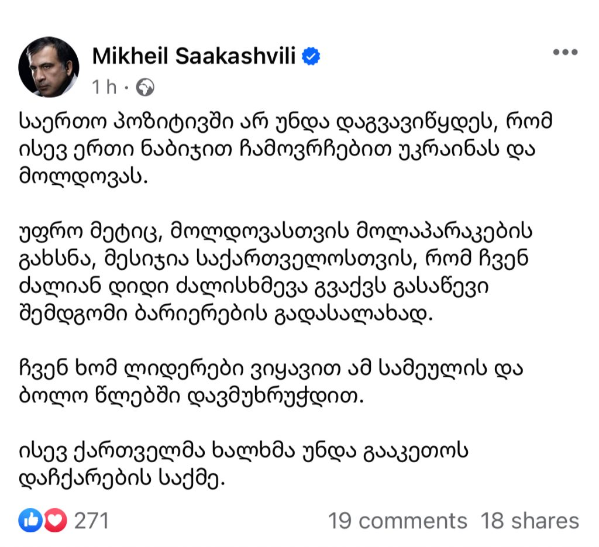This screenshot has height=547, width=599.
Task: Click the red heart Love reaction icon
Action: [55, 520]
